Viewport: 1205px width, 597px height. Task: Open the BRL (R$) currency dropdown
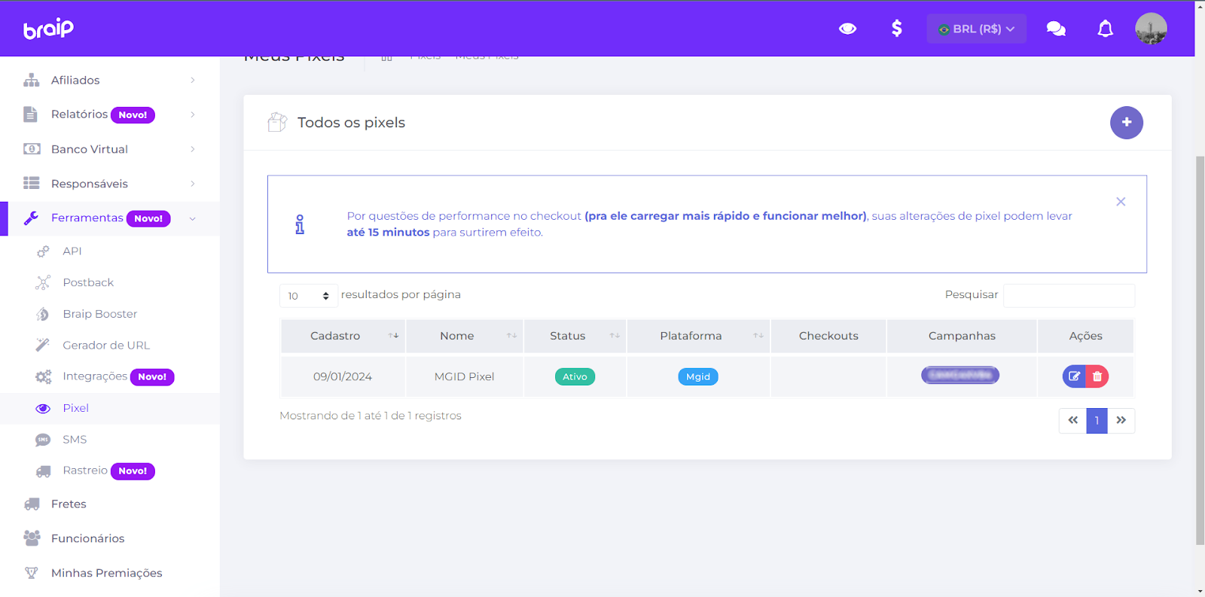point(976,29)
